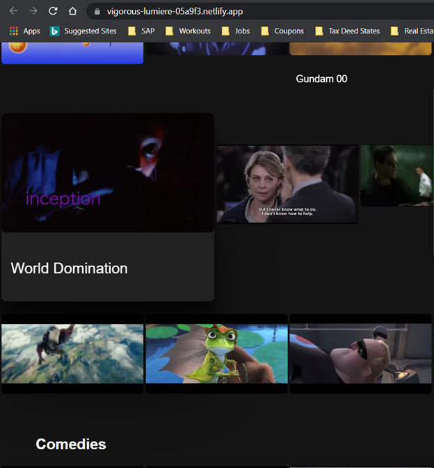
Task: Open the golden thumbnail above Gundam 00
Action: [x=360, y=49]
